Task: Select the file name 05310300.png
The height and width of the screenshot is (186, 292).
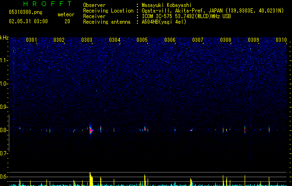Action: tap(26, 12)
